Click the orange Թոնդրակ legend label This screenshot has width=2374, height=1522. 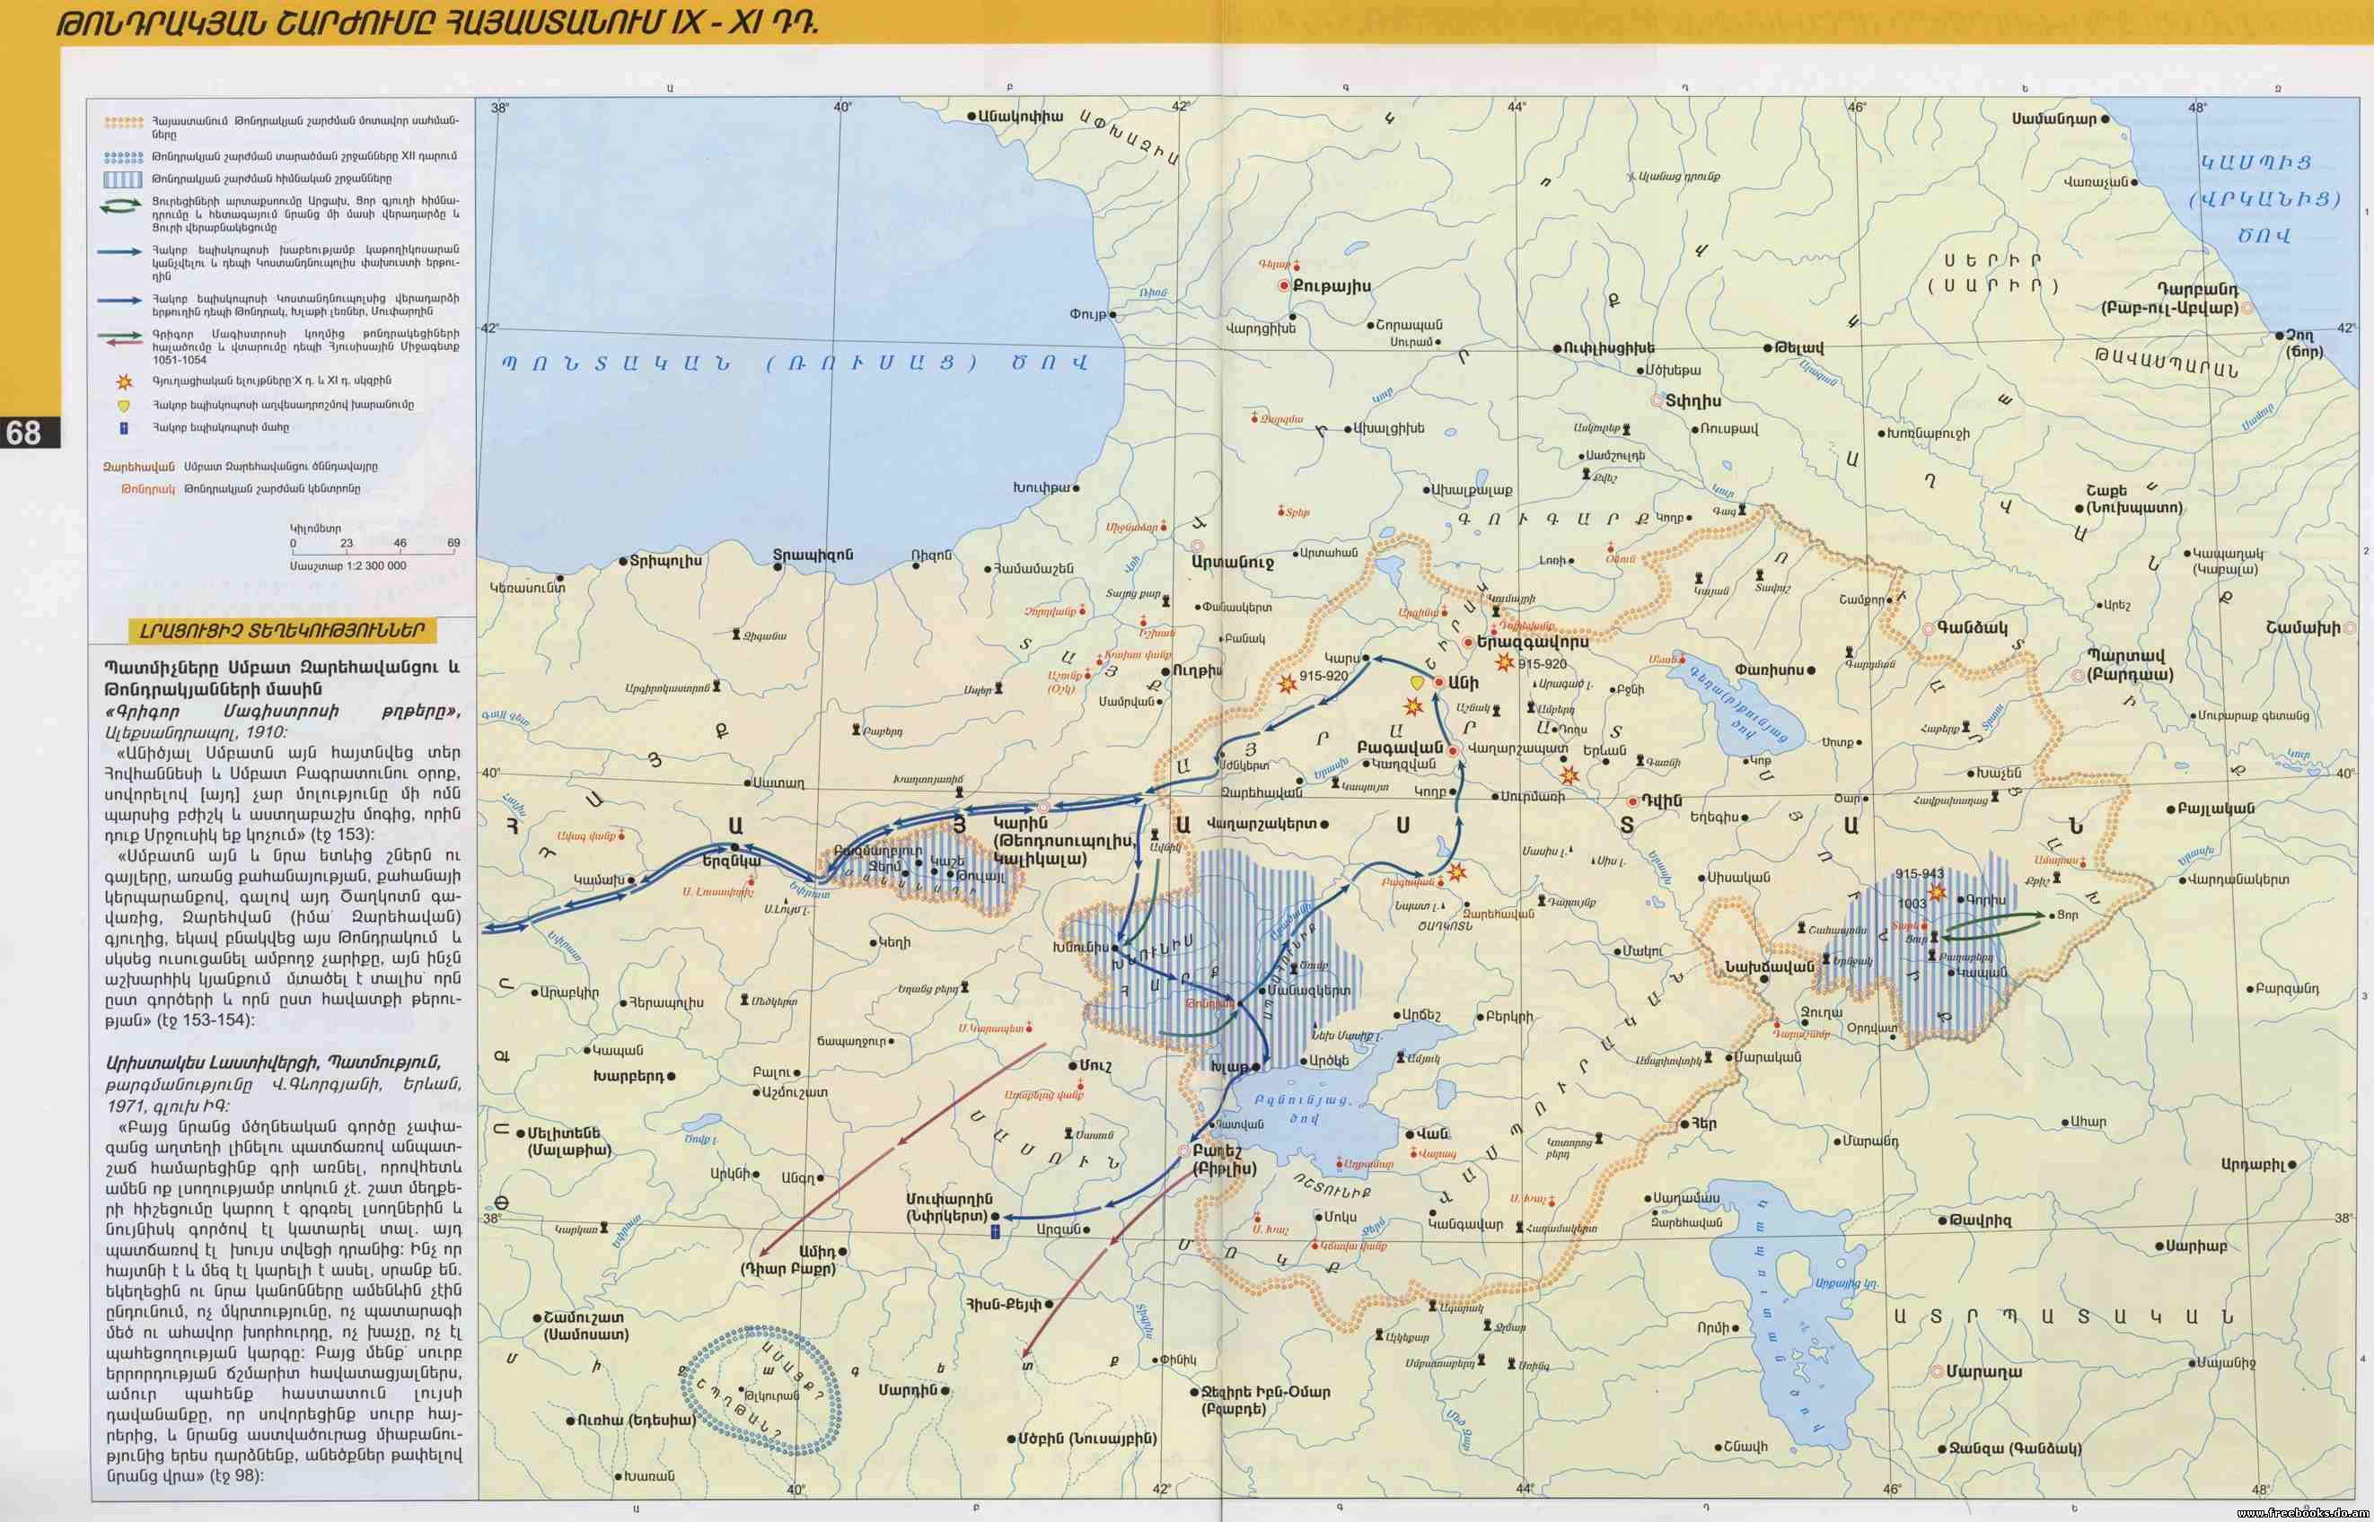[148, 489]
